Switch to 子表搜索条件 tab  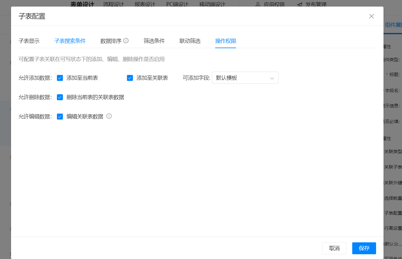click(70, 41)
